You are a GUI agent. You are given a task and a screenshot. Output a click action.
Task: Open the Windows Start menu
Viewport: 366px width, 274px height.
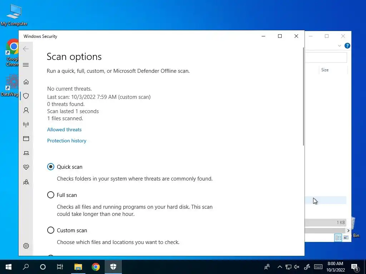click(9, 267)
